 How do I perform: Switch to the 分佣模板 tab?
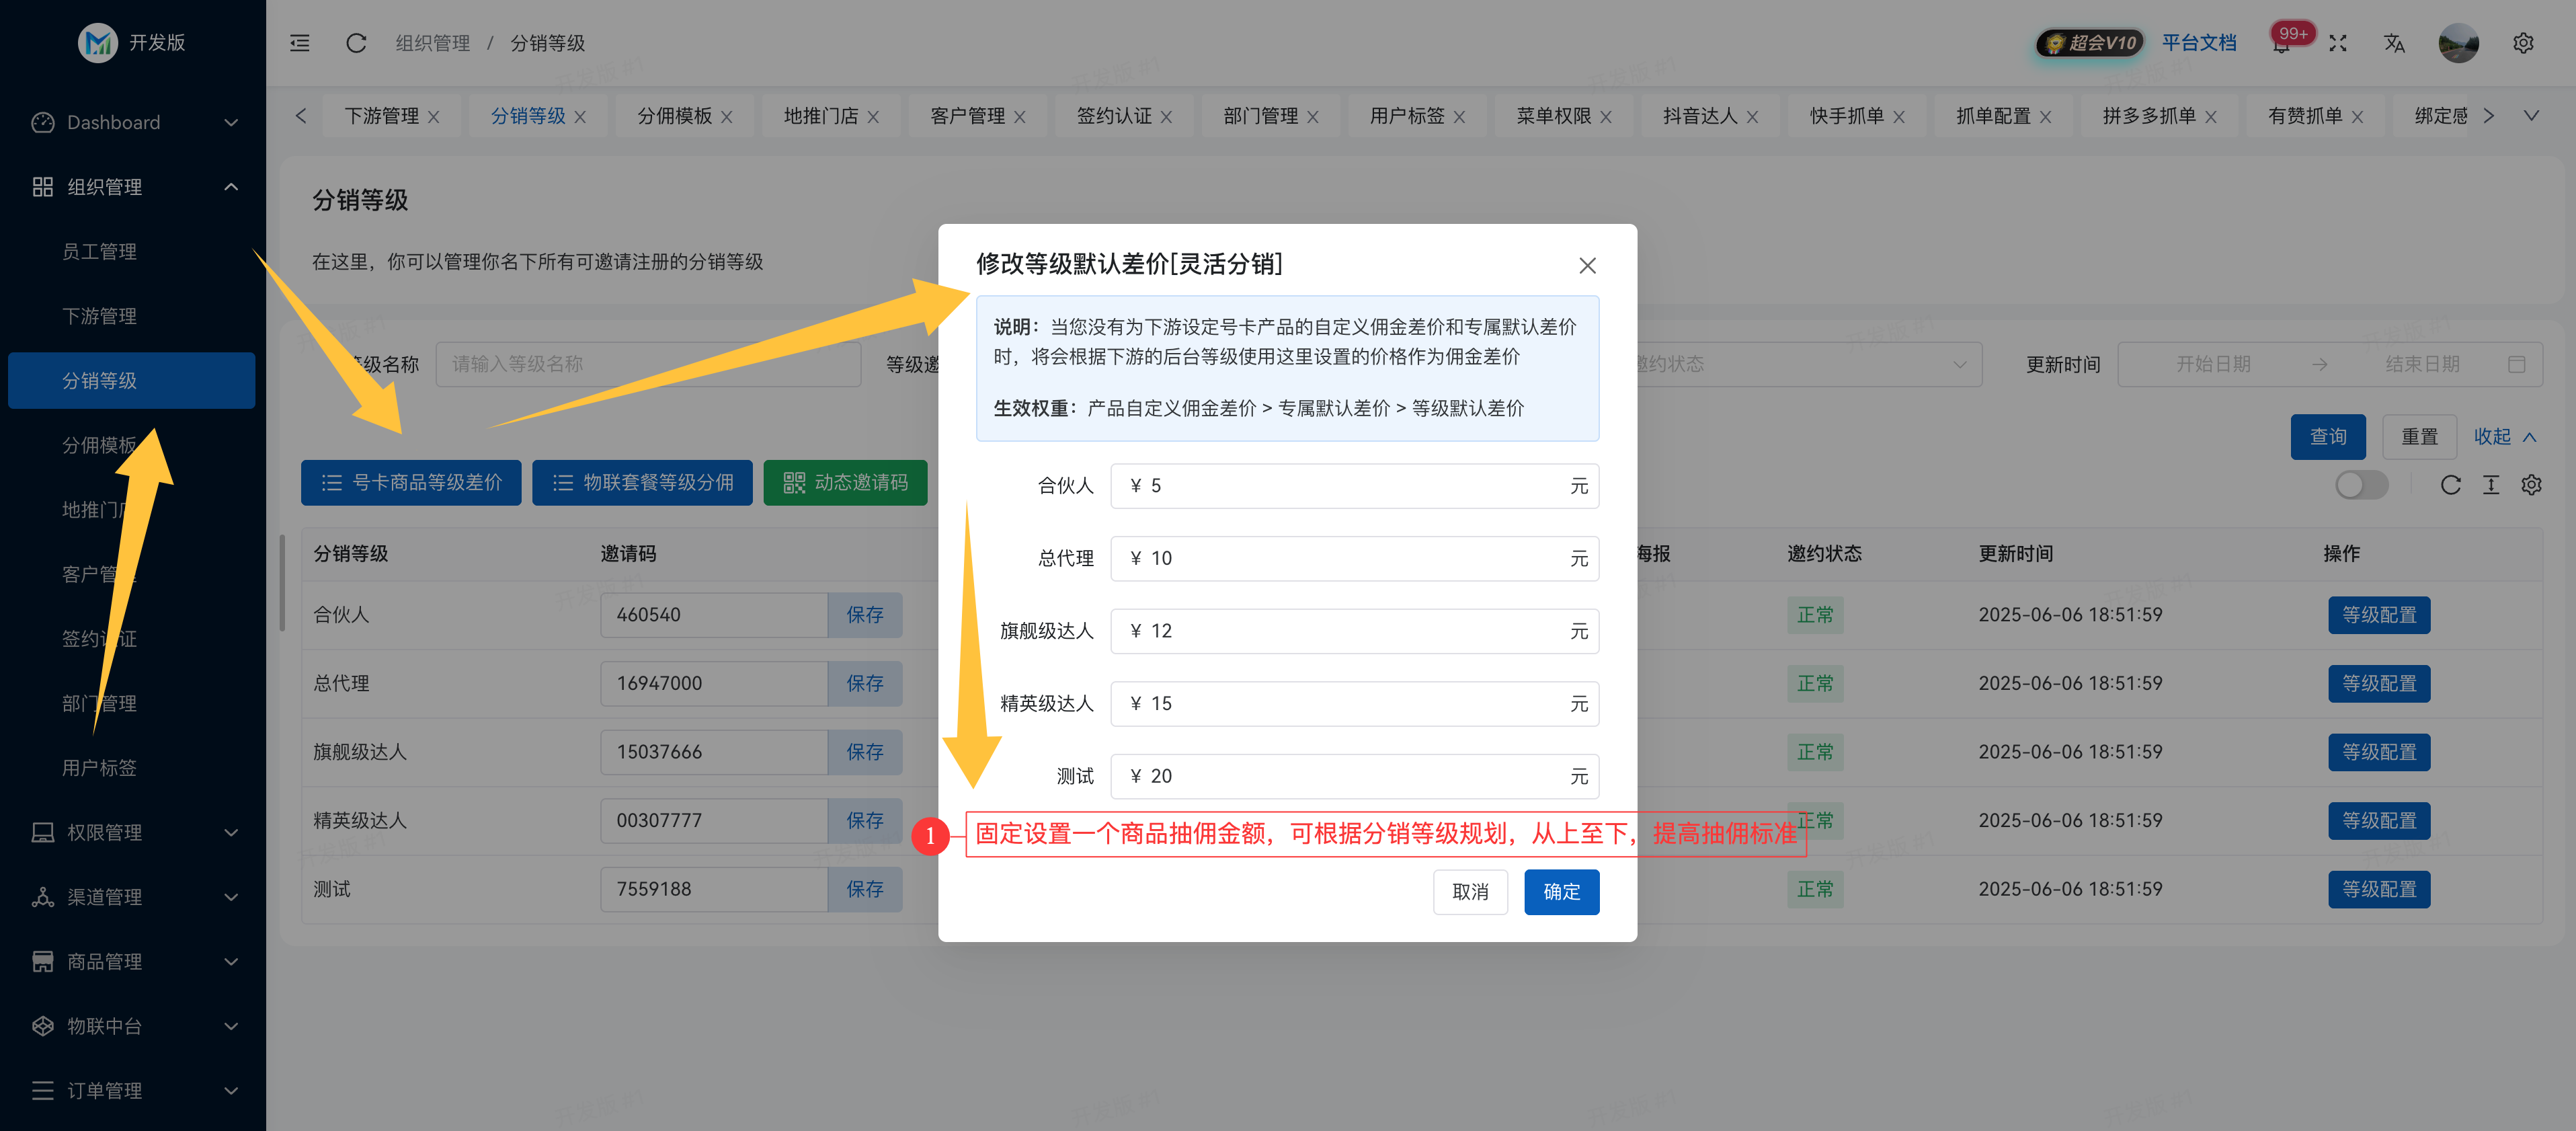coord(675,116)
